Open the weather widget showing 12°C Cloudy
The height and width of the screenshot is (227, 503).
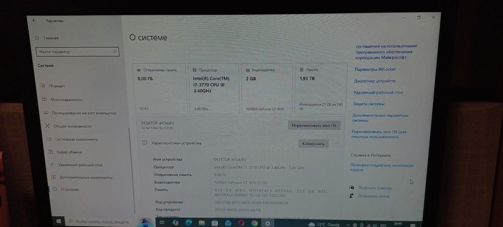click(x=323, y=224)
